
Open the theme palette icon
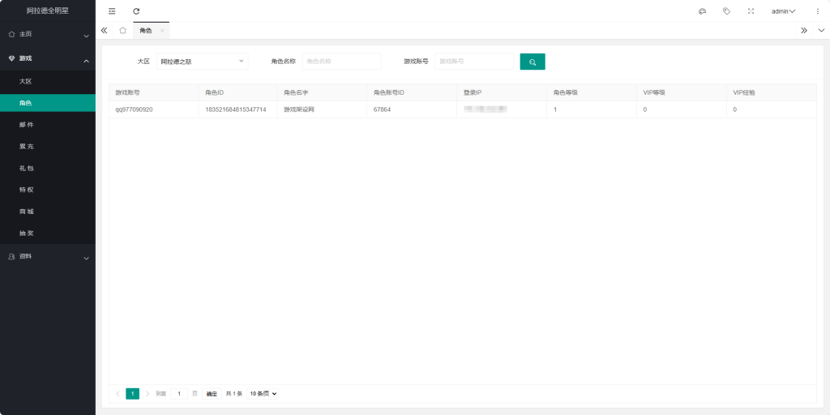pyautogui.click(x=703, y=11)
